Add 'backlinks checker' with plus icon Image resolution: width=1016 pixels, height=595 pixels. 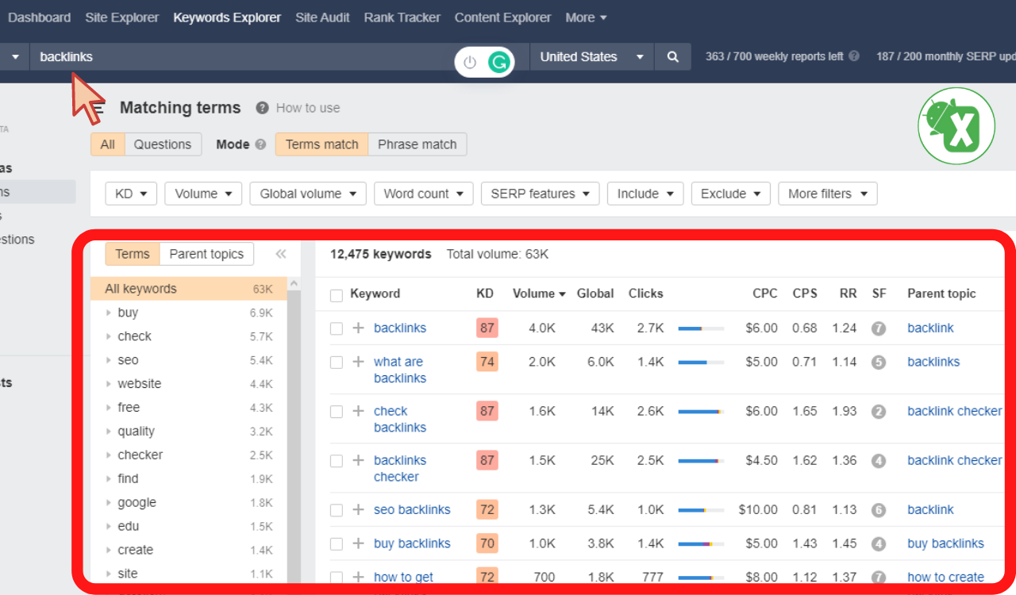[x=358, y=460]
